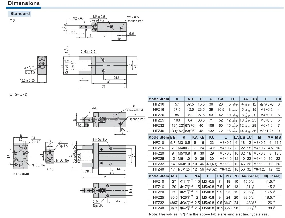This screenshot has height=218, width=285.
Task: Click the "4-M2×0.4" callout on the Φ6 drawing
Action: click(x=76, y=18)
